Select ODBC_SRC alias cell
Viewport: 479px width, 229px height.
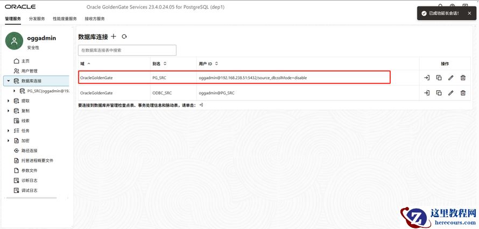161,93
